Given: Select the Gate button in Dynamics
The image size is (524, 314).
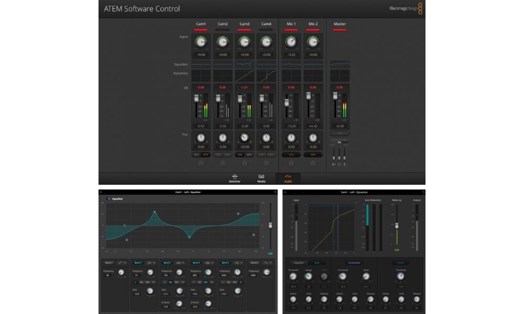Looking at the screenshot, I should point(316,262).
